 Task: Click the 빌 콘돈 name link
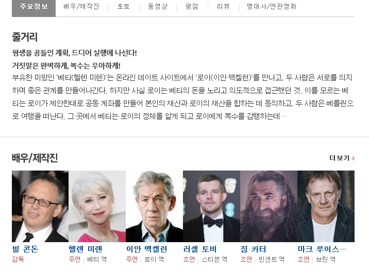(x=25, y=249)
